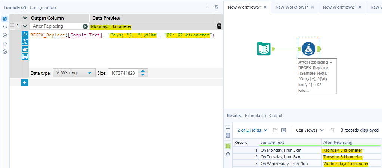382x168 pixels.
Task: Open the Cell Viewer dropdown
Action: click(309, 130)
